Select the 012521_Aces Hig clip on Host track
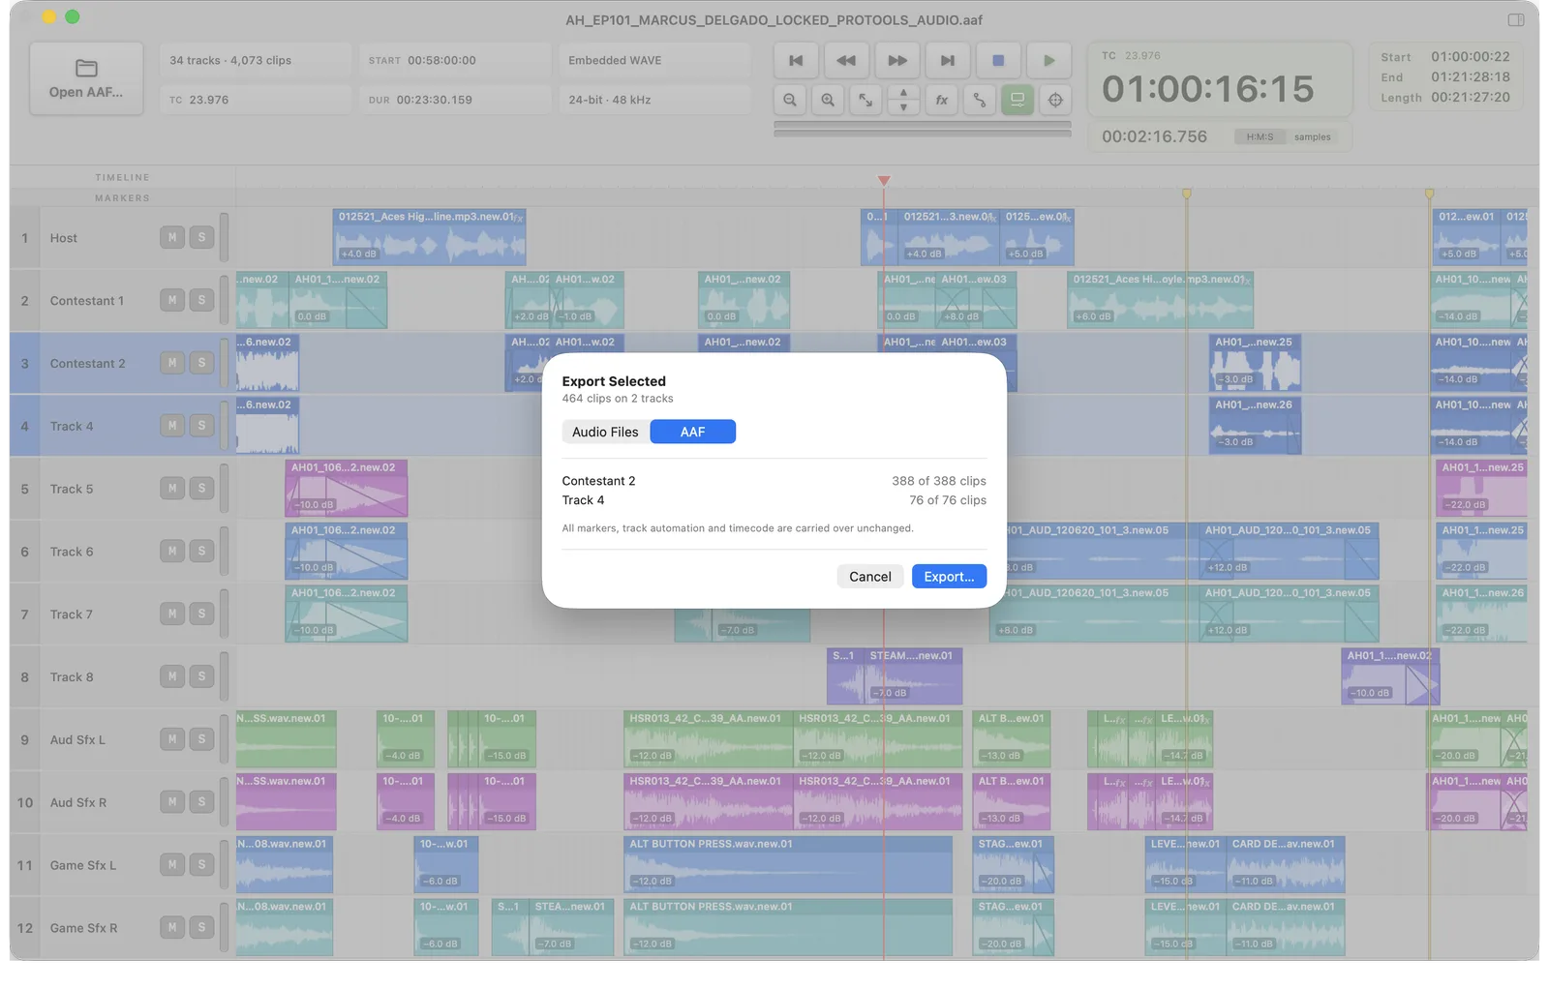 click(430, 237)
